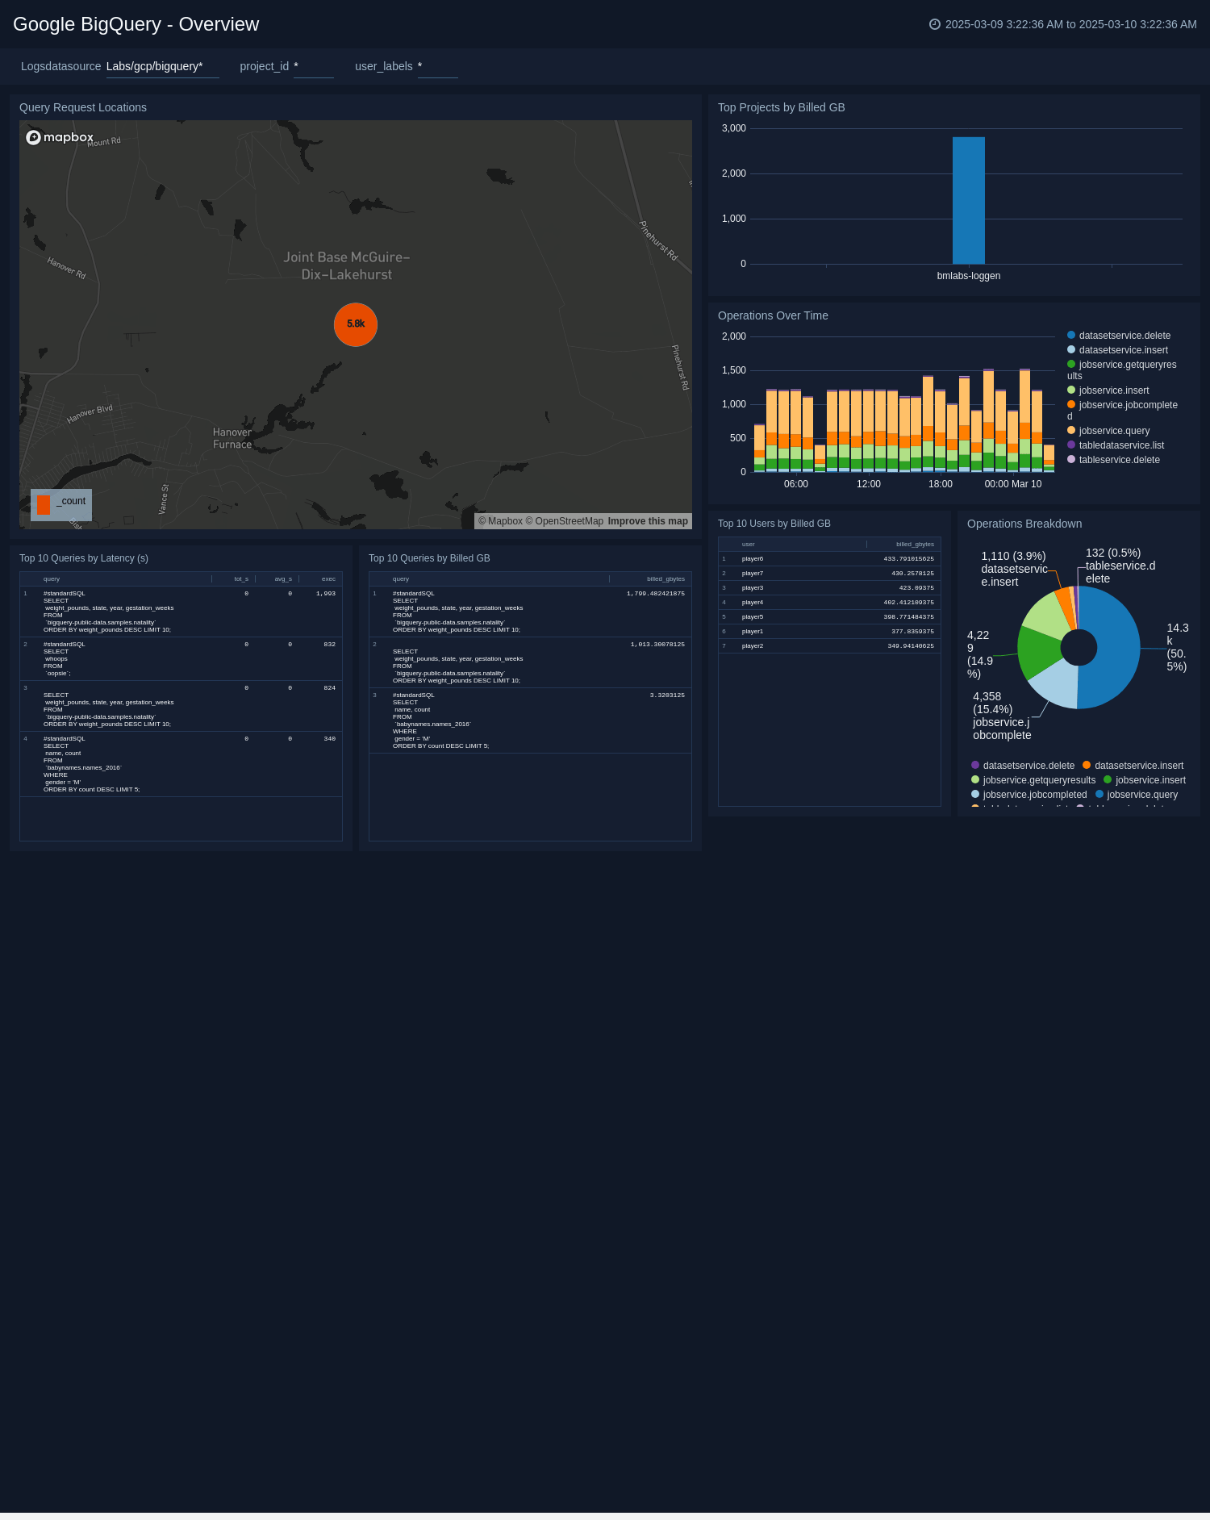Sort users table by billed_gbytes column header
The image size is (1210, 1520).
915,545
